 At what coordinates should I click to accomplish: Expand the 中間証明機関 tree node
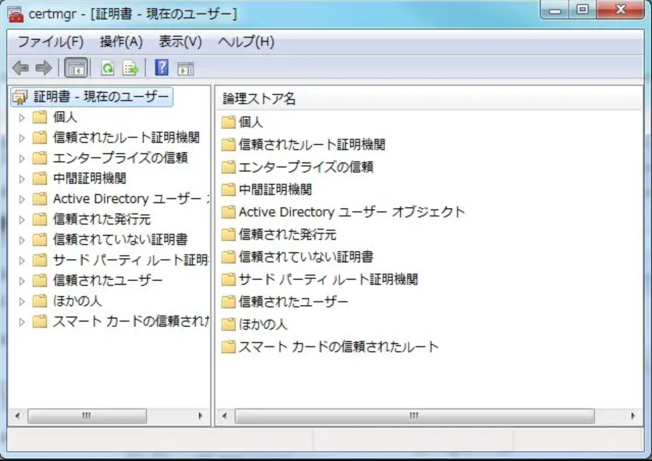click(x=21, y=178)
